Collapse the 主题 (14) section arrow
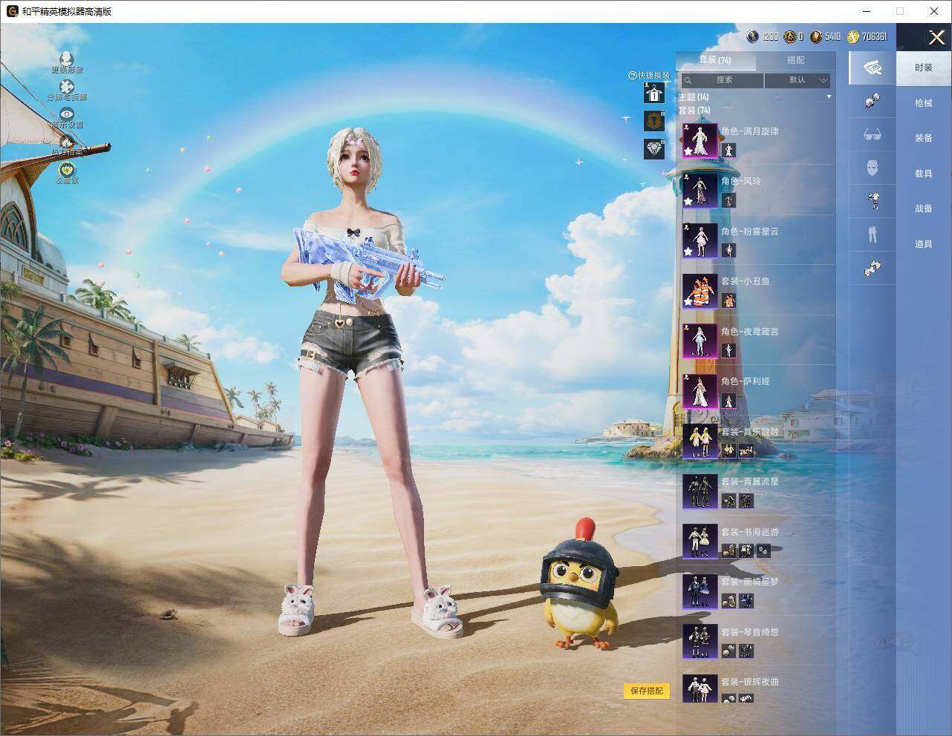 [x=829, y=96]
